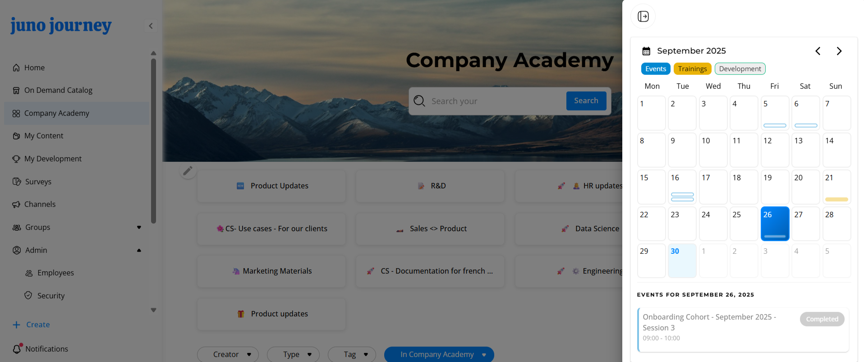Image resolution: width=864 pixels, height=362 pixels.
Task: Click the pencil edit icon
Action: [188, 171]
